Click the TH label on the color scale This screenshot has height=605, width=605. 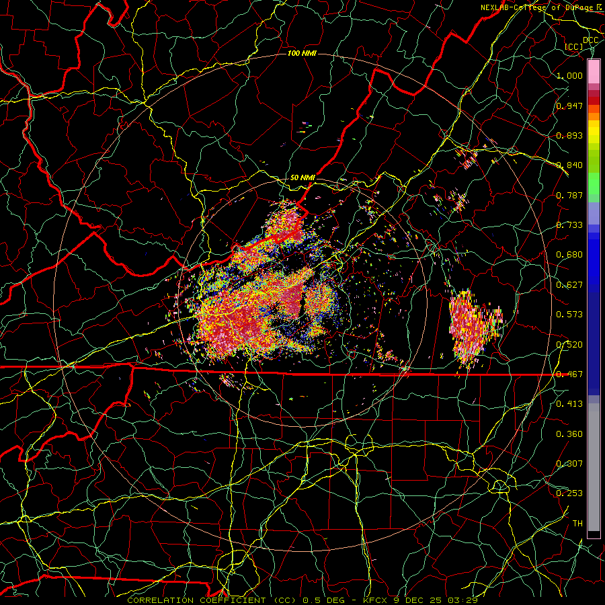pos(577,524)
